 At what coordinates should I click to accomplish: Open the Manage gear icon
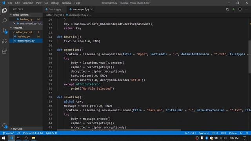pyautogui.click(x=4, y=126)
